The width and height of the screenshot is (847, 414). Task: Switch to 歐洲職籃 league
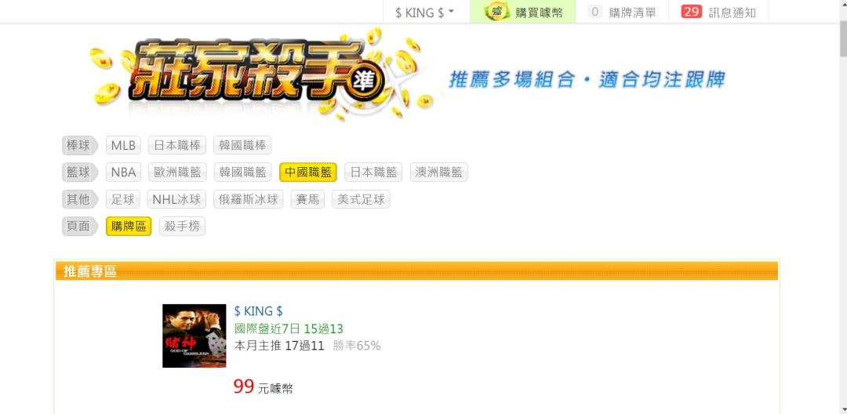[x=177, y=172]
